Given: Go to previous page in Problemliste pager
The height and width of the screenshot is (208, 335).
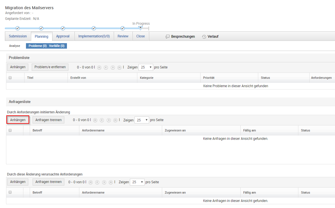Looking at the screenshot, I should point(106,68).
